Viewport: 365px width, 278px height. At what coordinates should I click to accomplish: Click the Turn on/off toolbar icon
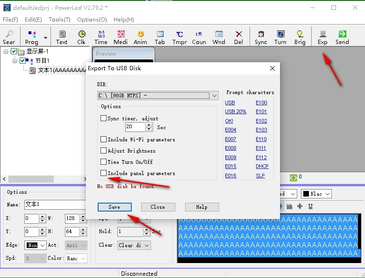[x=280, y=37]
